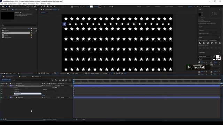Hide the Big Star layer eye

pyautogui.click(x=1, y=98)
